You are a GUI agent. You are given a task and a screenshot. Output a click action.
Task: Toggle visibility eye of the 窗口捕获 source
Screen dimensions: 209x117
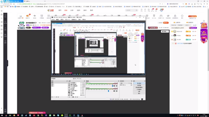(x=81, y=89)
